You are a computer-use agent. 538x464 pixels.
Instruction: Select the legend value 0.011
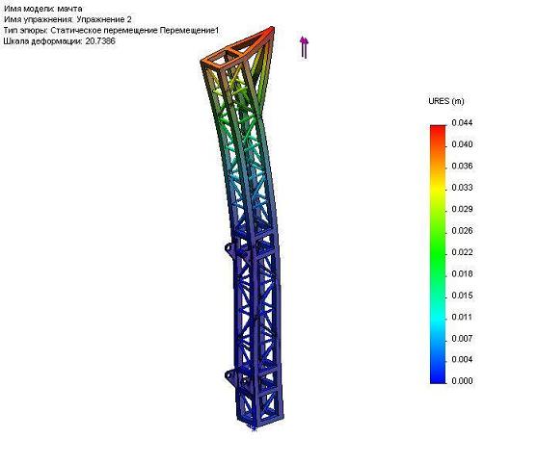[x=462, y=317]
